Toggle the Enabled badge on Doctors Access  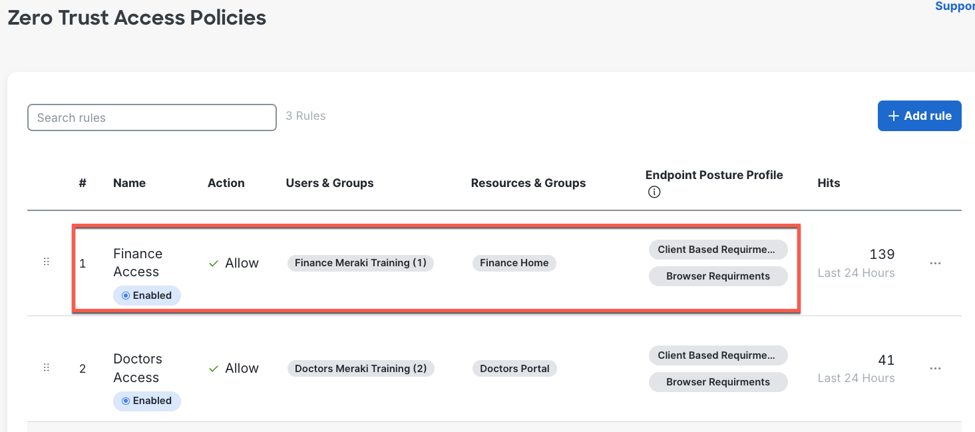tap(146, 401)
